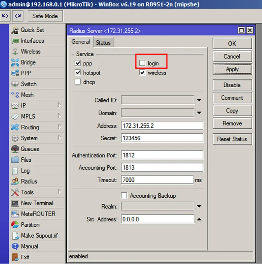Click the Make Supout.rif icon
This screenshot has height=264, width=262.
[x=16, y=236]
